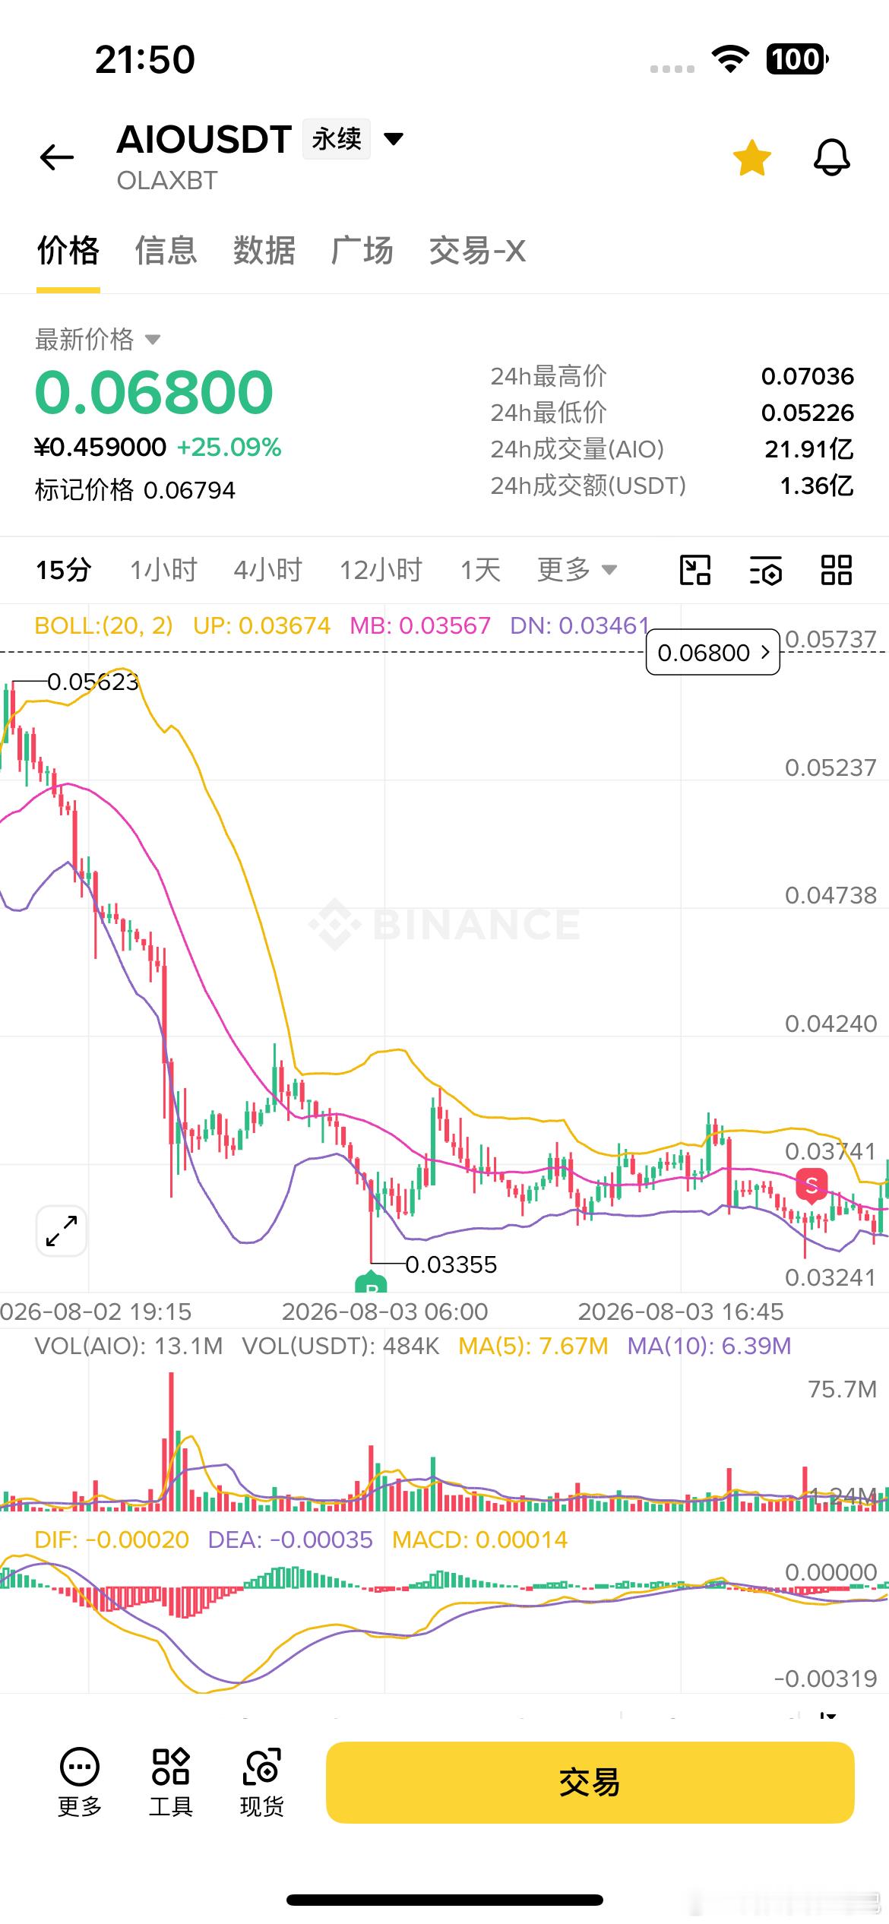
Task: Tap the 24h成交额 value 1.36亿
Action: click(817, 486)
